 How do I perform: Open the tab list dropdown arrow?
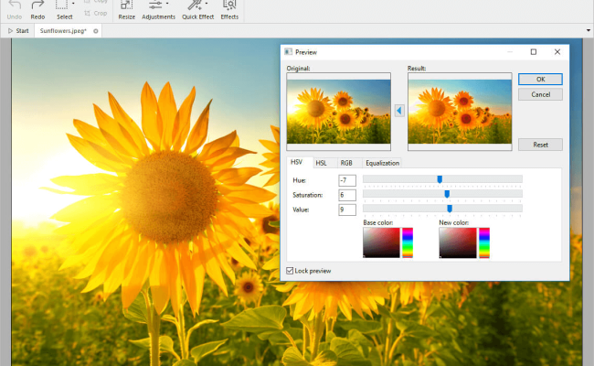[x=589, y=30]
